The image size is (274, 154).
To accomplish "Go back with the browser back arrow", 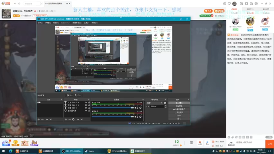I will click(x=15, y=3).
